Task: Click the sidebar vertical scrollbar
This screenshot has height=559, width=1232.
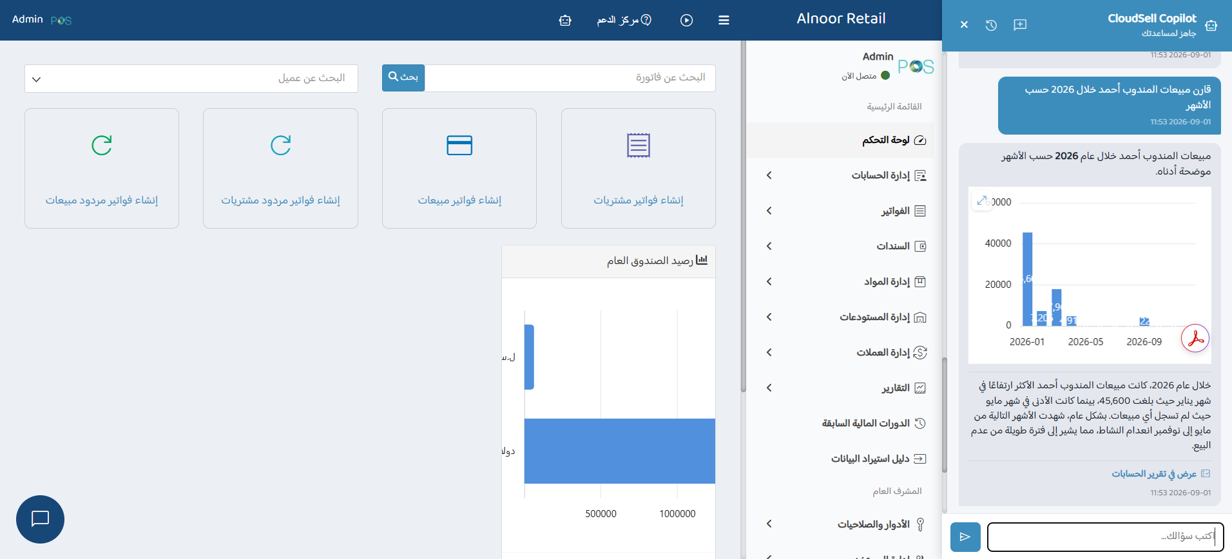Action: [743, 217]
